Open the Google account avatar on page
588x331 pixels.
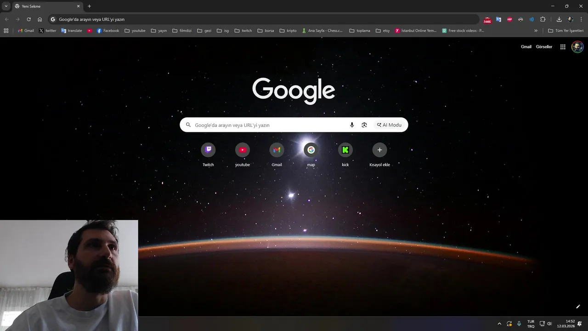coord(577,47)
